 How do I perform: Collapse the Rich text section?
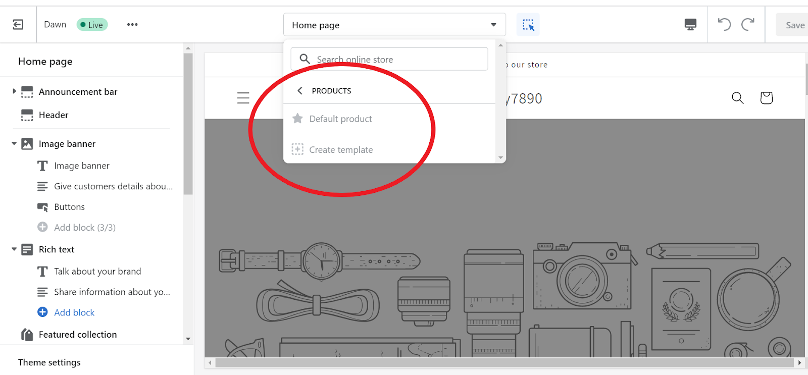point(14,249)
